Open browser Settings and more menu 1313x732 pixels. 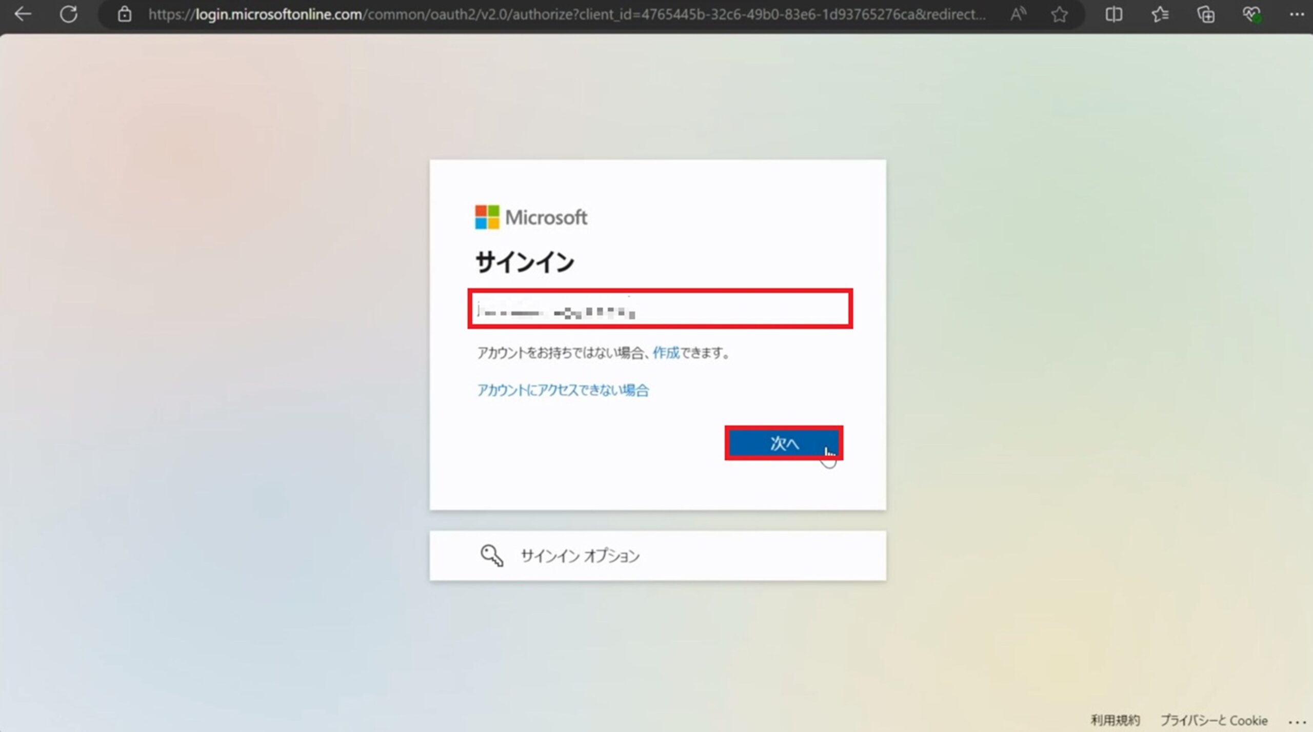(x=1297, y=14)
